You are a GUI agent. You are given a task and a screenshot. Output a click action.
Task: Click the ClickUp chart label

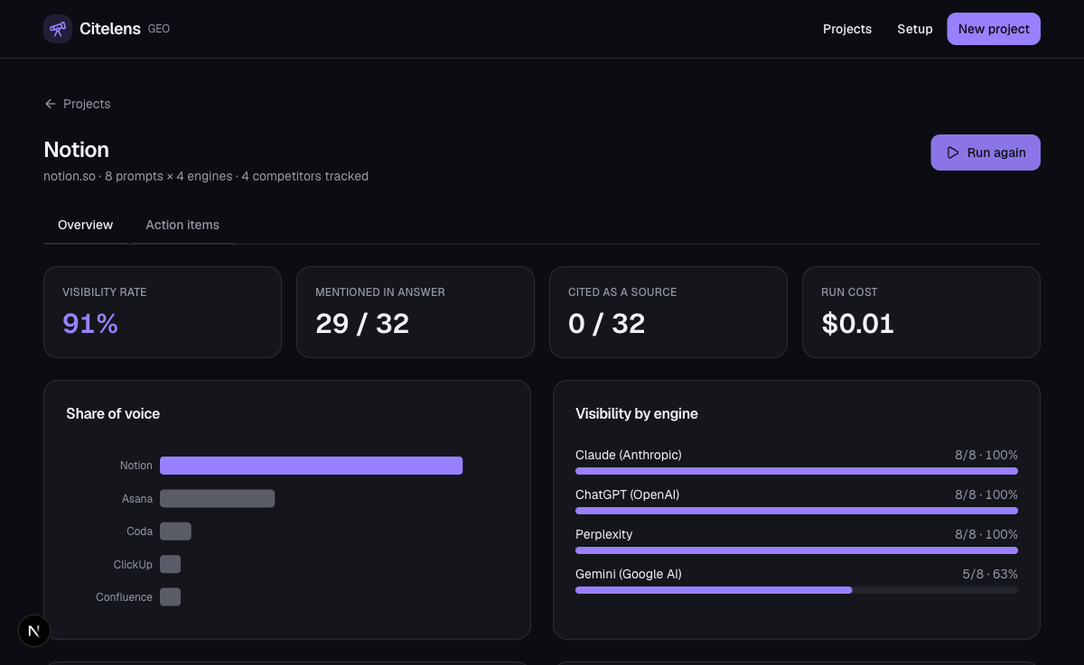point(133,564)
